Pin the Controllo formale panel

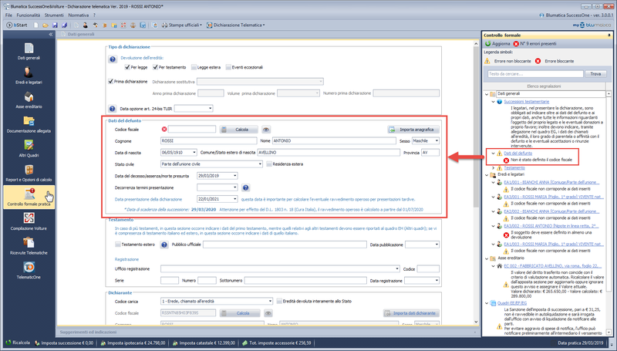609,35
